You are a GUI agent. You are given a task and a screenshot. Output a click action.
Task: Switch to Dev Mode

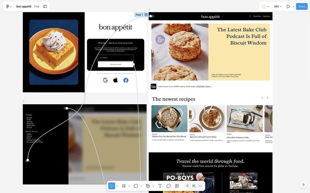point(200,186)
